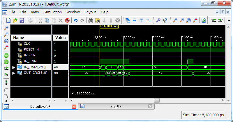Click the Paste icon in toolbar
The height and width of the screenshot is (122, 233).
tap(54, 20)
